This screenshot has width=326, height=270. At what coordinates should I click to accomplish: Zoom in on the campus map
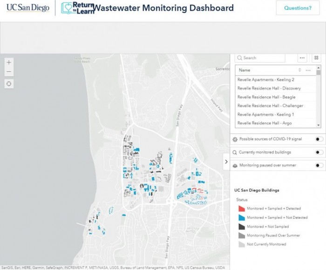[9, 62]
